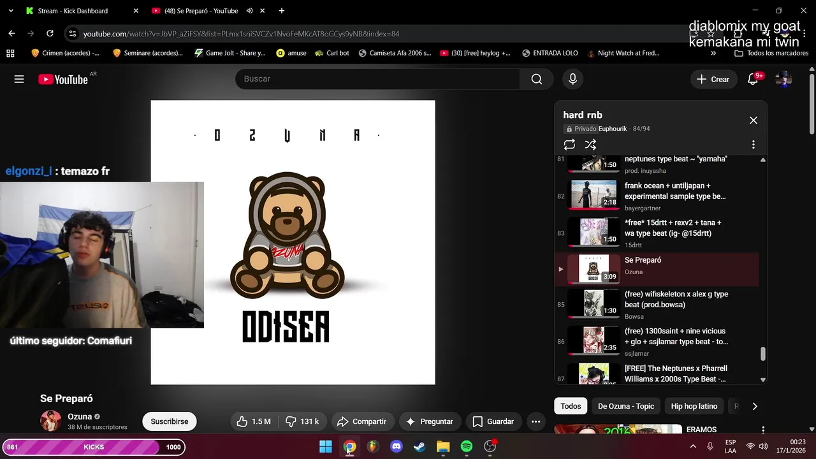Image resolution: width=816 pixels, height=459 pixels.
Task: Share the video via Compartir
Action: (361, 421)
